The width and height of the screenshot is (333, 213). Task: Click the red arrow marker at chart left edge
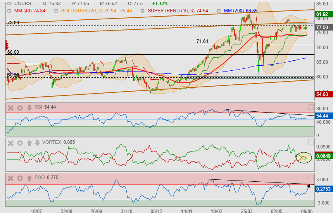7,45
